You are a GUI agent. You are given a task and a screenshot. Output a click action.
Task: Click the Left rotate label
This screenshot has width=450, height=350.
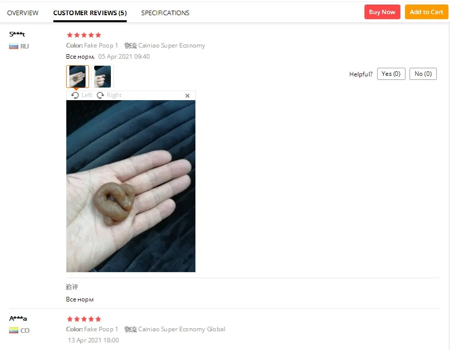pyautogui.click(x=87, y=95)
